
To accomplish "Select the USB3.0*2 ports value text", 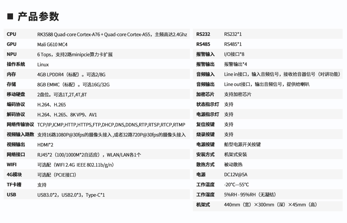I will (x=71, y=195).
